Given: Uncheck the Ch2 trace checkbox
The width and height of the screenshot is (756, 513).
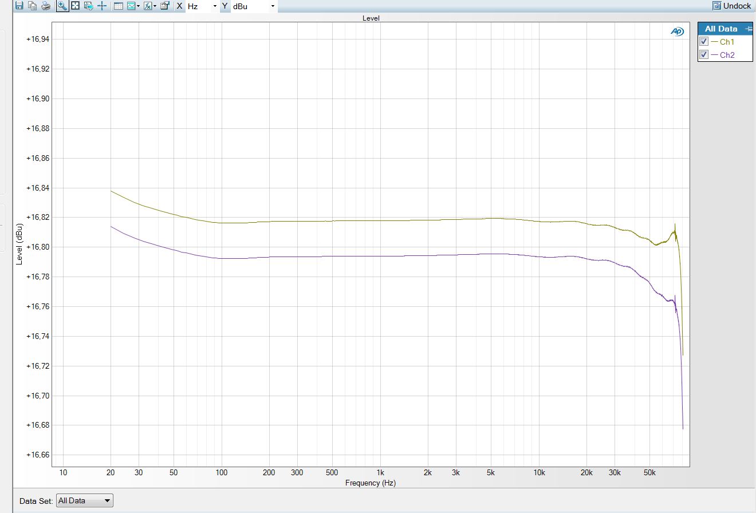Looking at the screenshot, I should click(704, 55).
